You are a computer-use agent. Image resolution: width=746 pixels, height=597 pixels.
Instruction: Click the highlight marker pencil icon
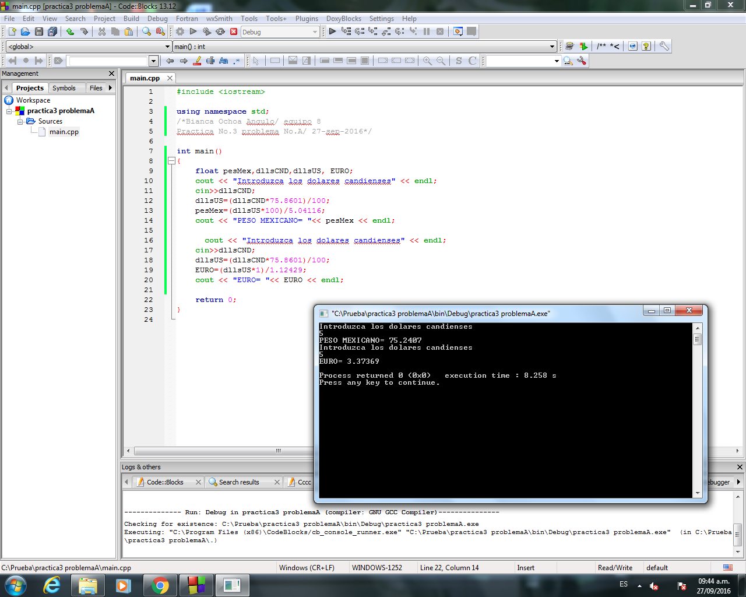tap(197, 61)
